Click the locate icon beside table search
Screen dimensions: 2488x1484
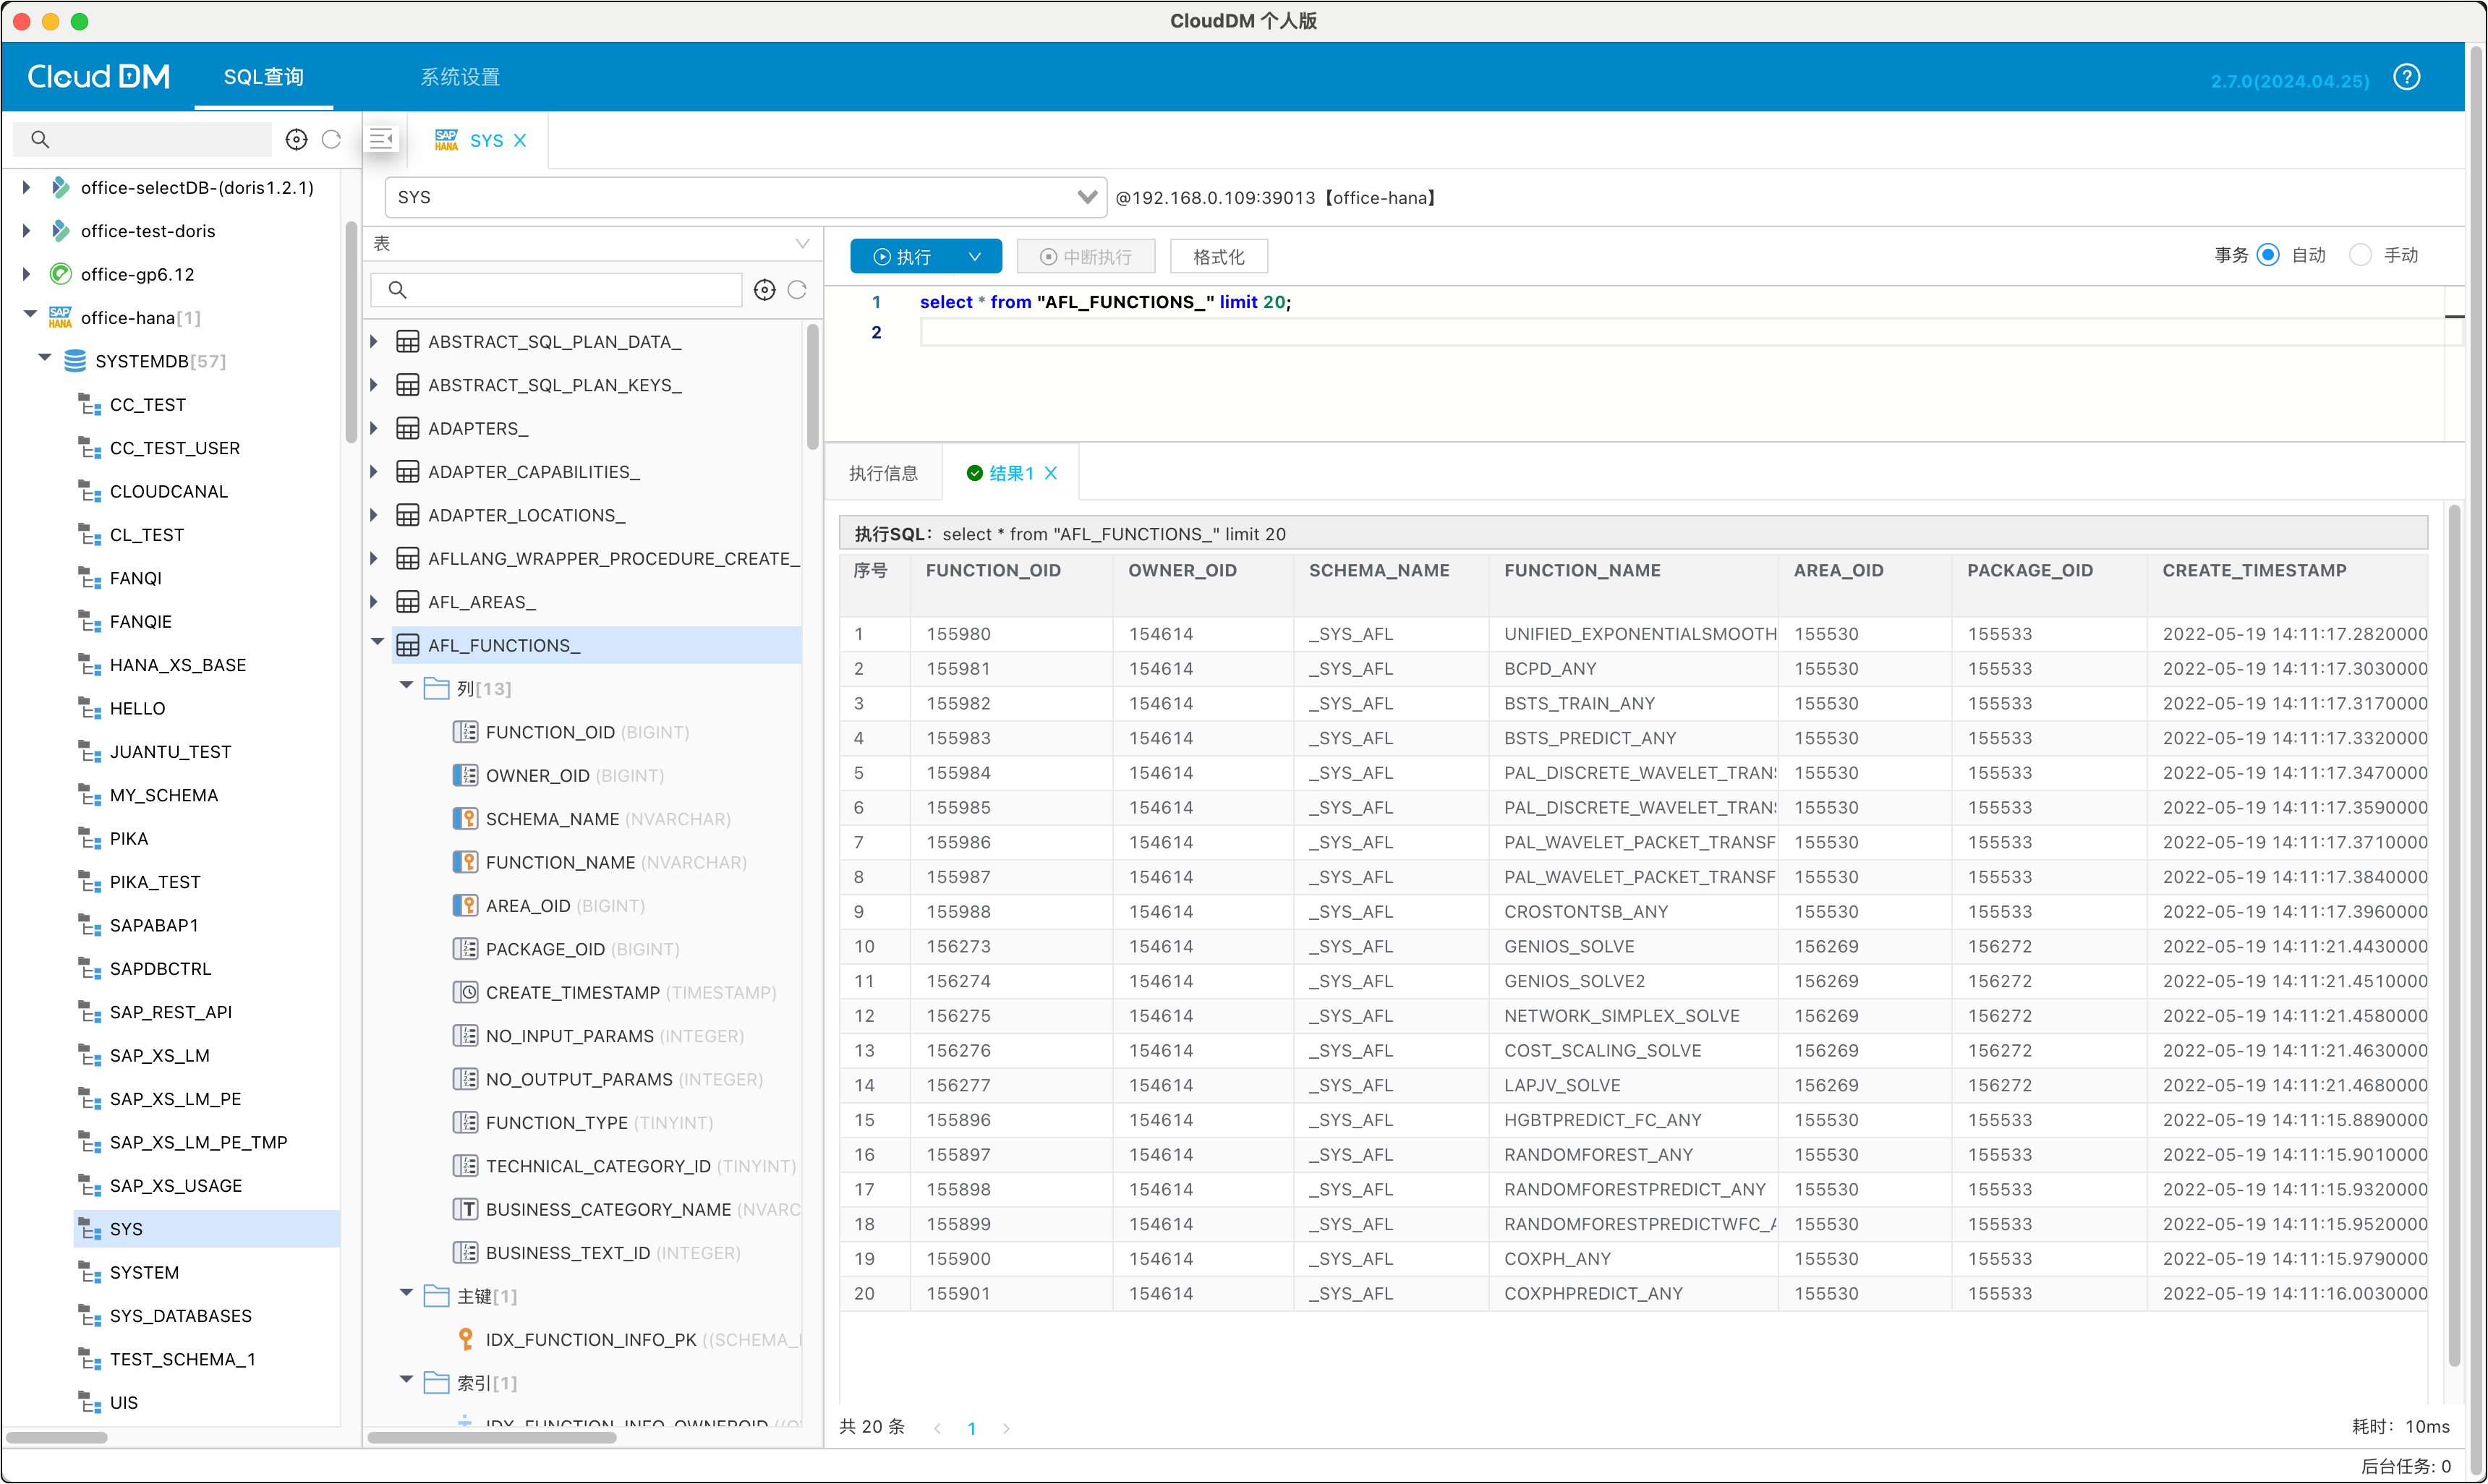coord(764,290)
